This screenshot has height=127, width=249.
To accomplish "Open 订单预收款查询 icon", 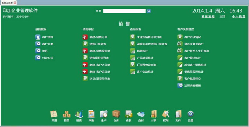I will point(132,65).
